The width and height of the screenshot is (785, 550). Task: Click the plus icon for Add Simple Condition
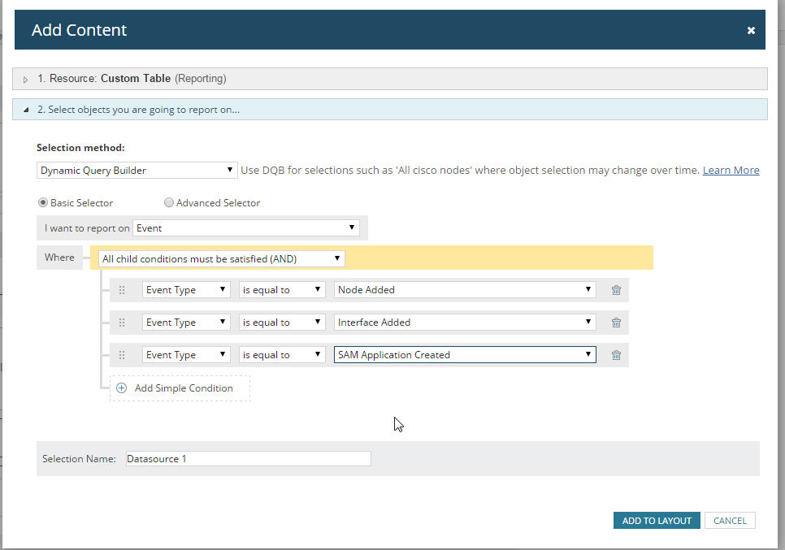pyautogui.click(x=122, y=388)
